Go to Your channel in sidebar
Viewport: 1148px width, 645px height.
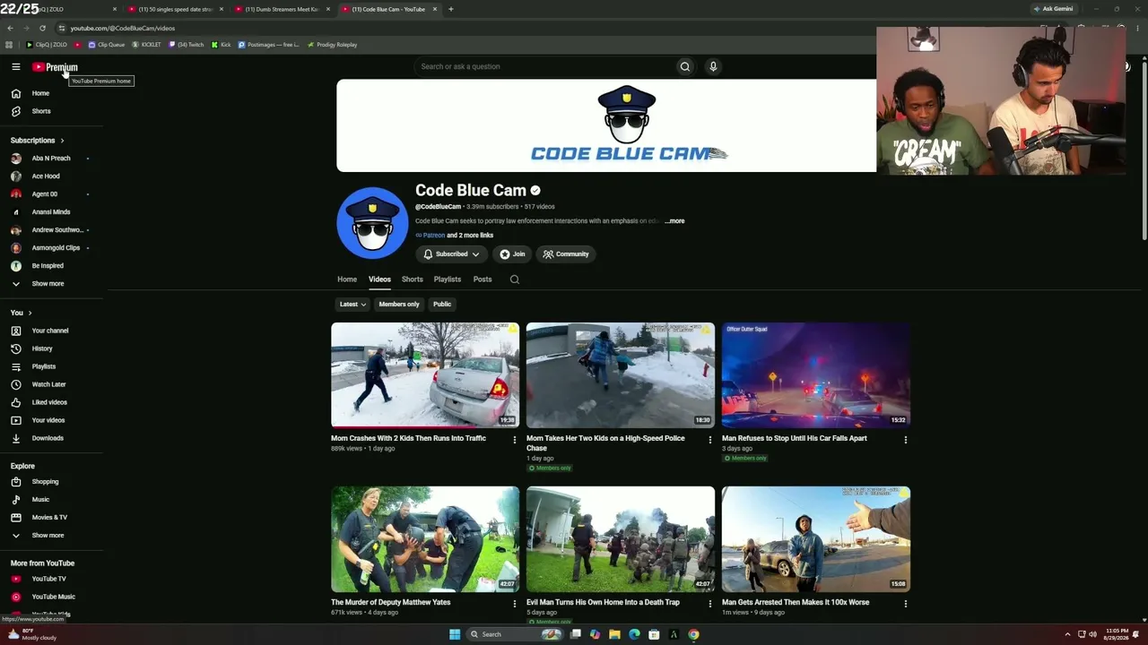(50, 331)
